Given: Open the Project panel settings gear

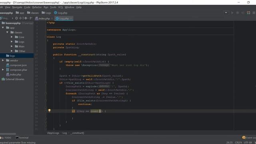Looking at the screenshot, I should 26,18.
